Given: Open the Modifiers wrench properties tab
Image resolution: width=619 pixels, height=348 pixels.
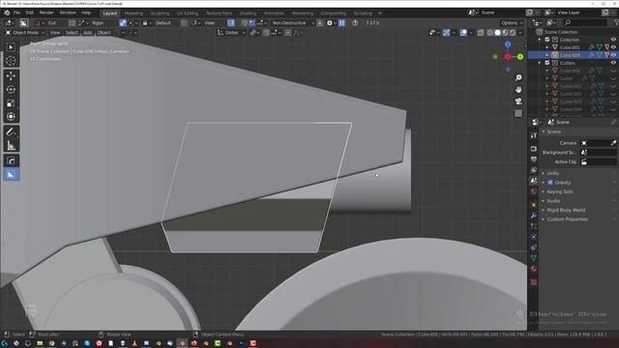Looking at the screenshot, I should 534,216.
